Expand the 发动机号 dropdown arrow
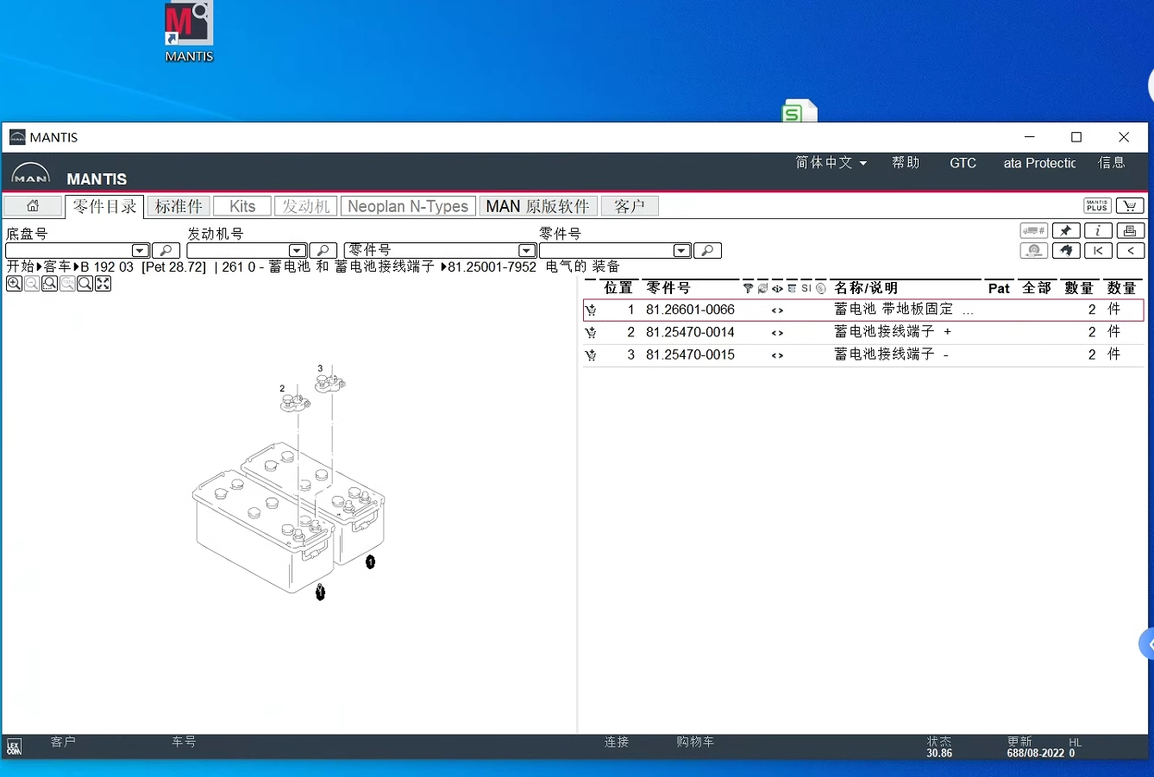 298,251
